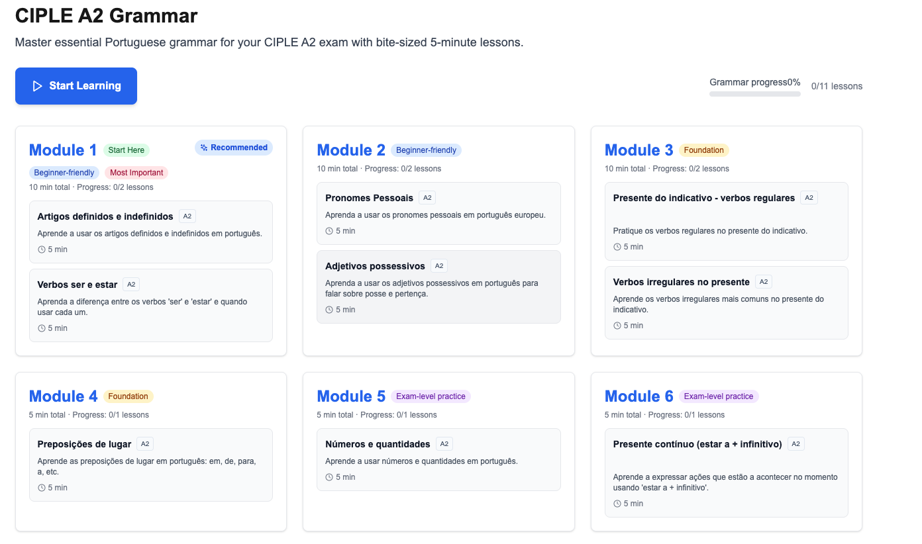Click the Start Learning play button
Viewport: 922px width, 544px height.
pos(76,86)
